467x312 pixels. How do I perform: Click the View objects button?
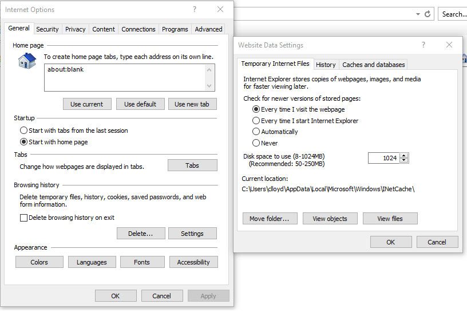pos(330,219)
